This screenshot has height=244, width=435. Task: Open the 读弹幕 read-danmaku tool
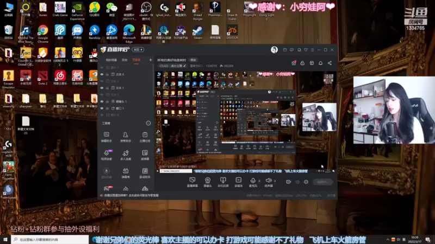[145, 155]
